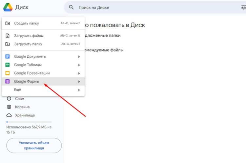Click the Google Forms purple icon
Viewport: 246px width, 163px height.
(x=8, y=81)
